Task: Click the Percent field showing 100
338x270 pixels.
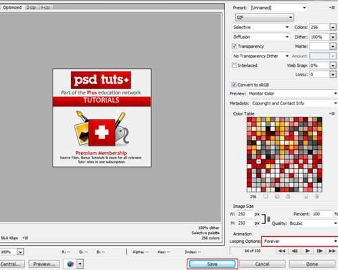Action: [x=322, y=214]
